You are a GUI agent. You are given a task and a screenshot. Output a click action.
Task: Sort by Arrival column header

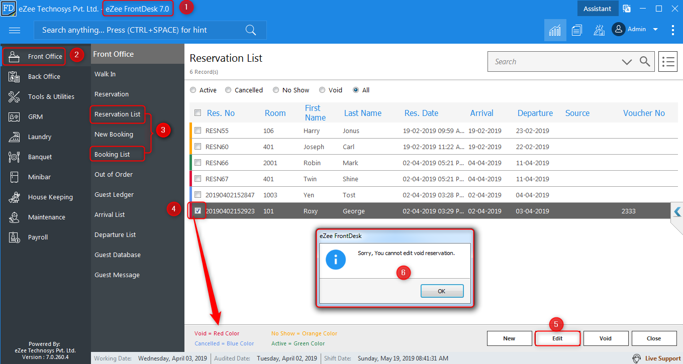pyautogui.click(x=481, y=113)
